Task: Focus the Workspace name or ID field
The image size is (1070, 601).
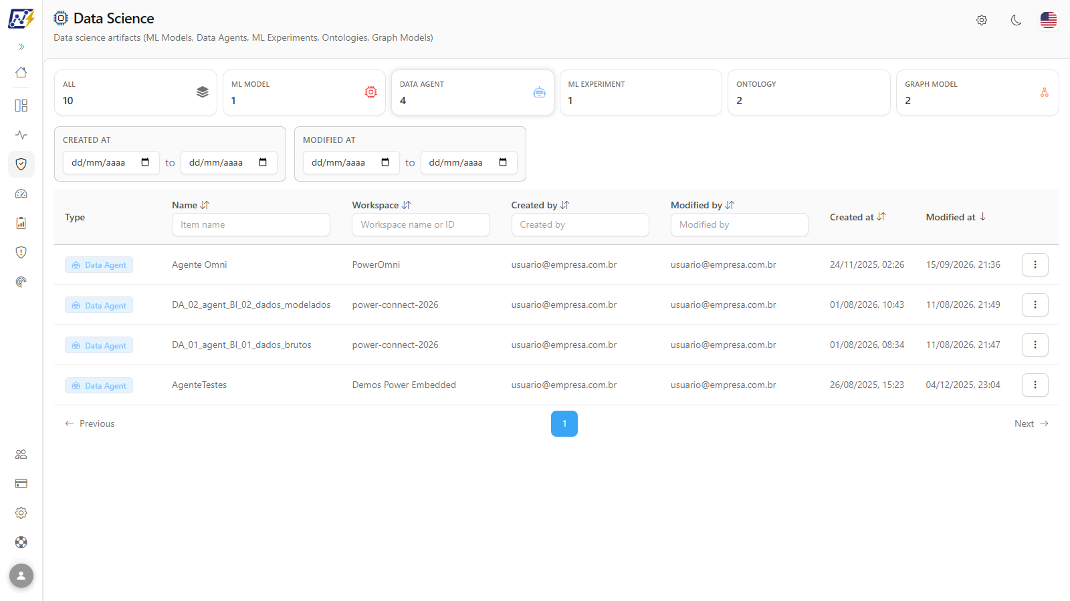Action: tap(421, 224)
